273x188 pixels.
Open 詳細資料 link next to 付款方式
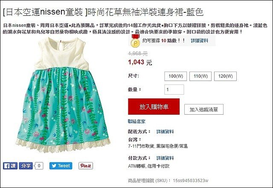[165, 158]
